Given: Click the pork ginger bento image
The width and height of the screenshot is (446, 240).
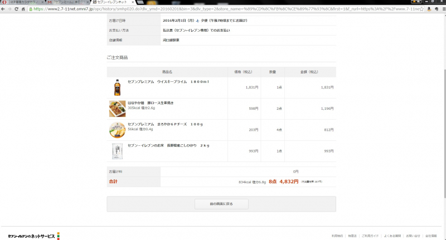Looking at the screenshot, I should click(117, 109).
